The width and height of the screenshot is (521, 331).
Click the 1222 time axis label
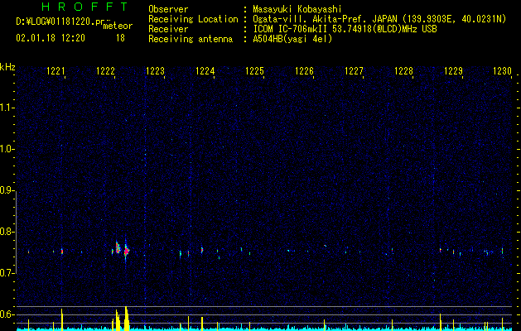pyautogui.click(x=105, y=71)
